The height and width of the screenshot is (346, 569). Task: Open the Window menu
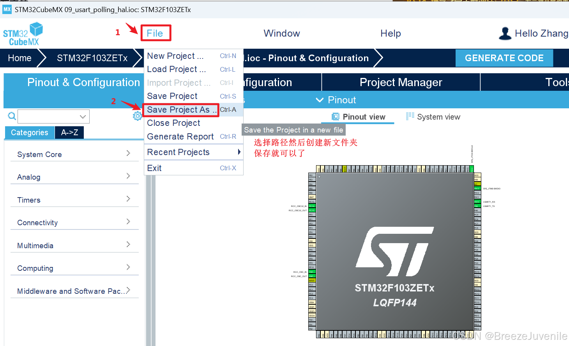coord(282,34)
